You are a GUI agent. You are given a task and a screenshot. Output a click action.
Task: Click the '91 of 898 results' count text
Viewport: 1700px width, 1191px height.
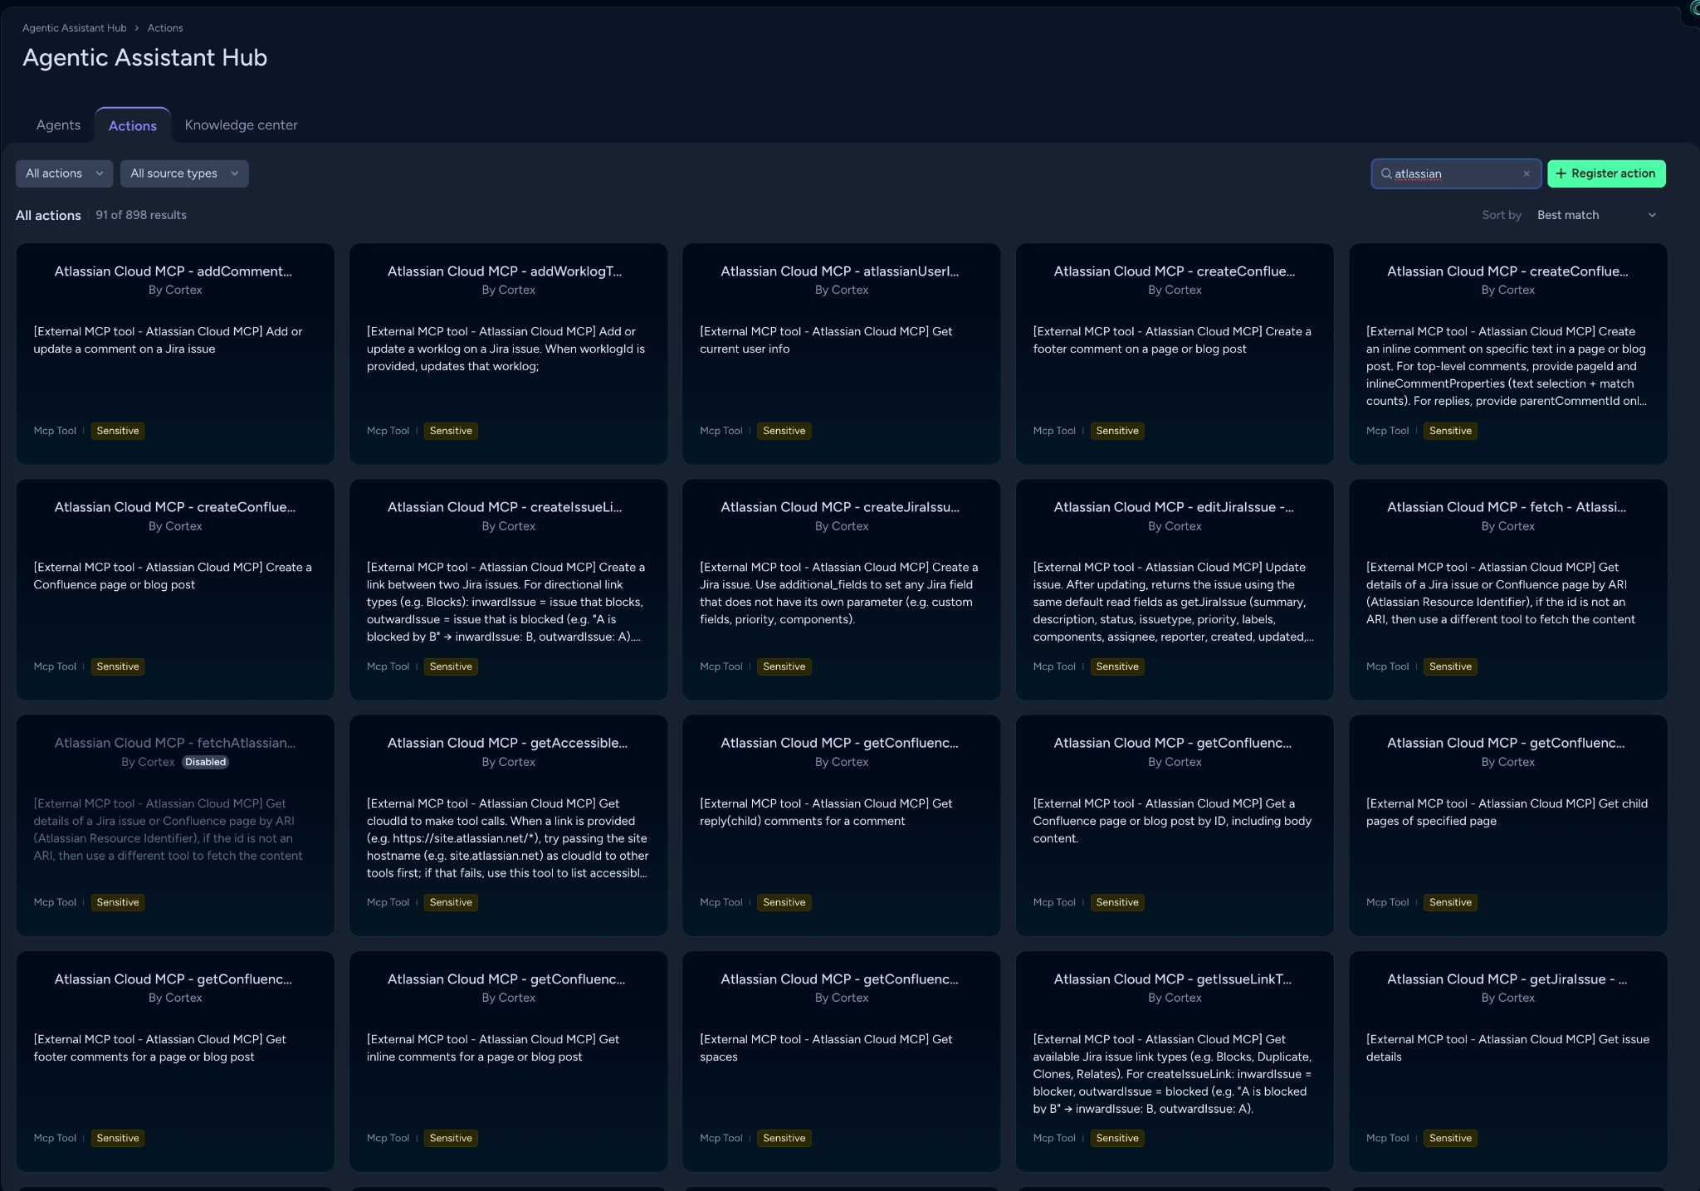141,215
